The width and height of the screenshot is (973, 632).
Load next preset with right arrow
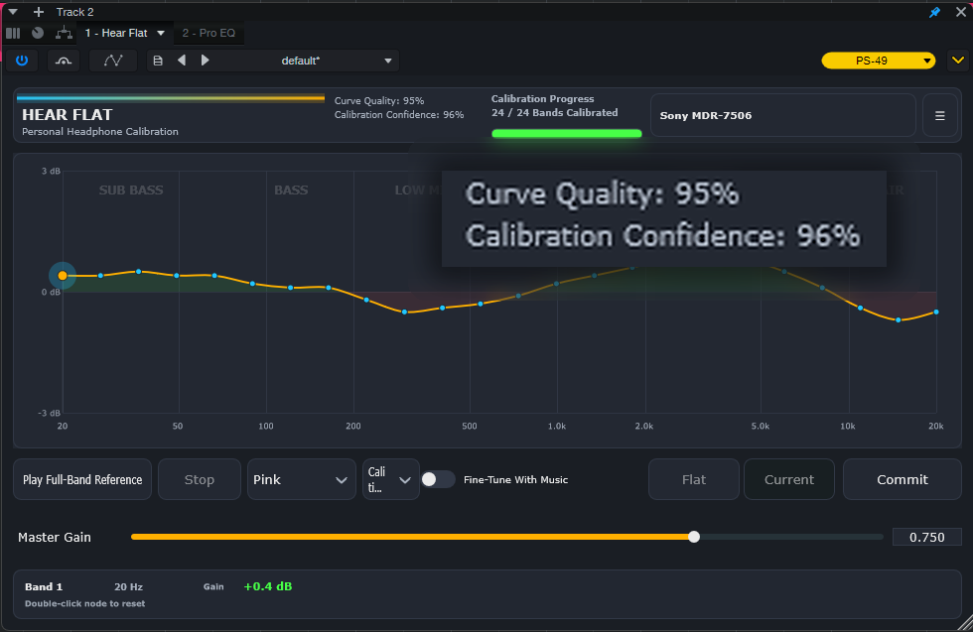[x=206, y=61]
